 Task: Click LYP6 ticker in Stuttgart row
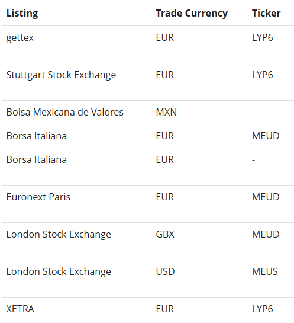(262, 75)
